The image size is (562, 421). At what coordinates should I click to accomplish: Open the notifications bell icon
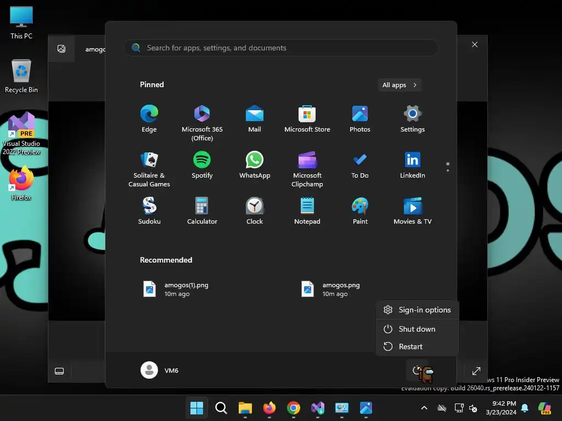(x=525, y=408)
